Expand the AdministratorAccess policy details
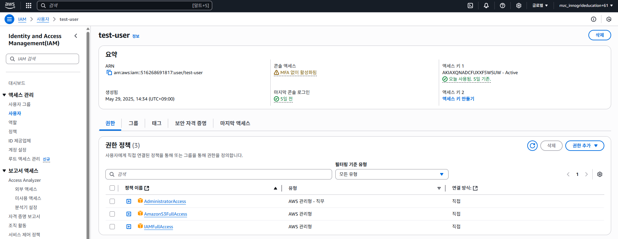The height and width of the screenshot is (239, 618). pyautogui.click(x=129, y=201)
